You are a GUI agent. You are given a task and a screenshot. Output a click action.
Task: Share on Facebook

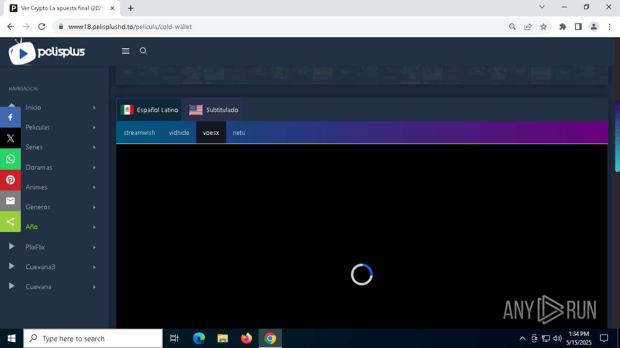[x=10, y=117]
